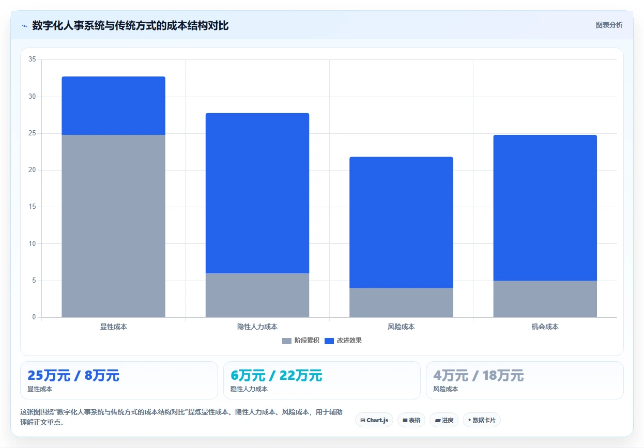Image resolution: width=644 pixels, height=448 pixels.
Task: Click the 显性成本 x-axis label
Action: click(114, 327)
